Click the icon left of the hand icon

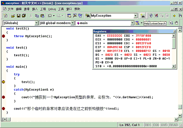[x=171, y=23]
